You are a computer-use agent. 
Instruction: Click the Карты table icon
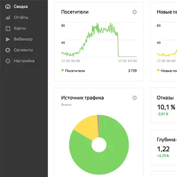(8, 28)
